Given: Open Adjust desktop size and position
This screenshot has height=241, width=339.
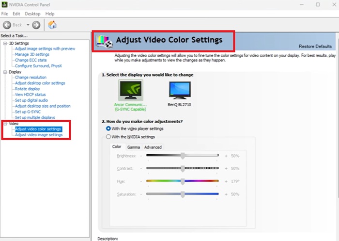Looking at the screenshot, I should (x=43, y=106).
